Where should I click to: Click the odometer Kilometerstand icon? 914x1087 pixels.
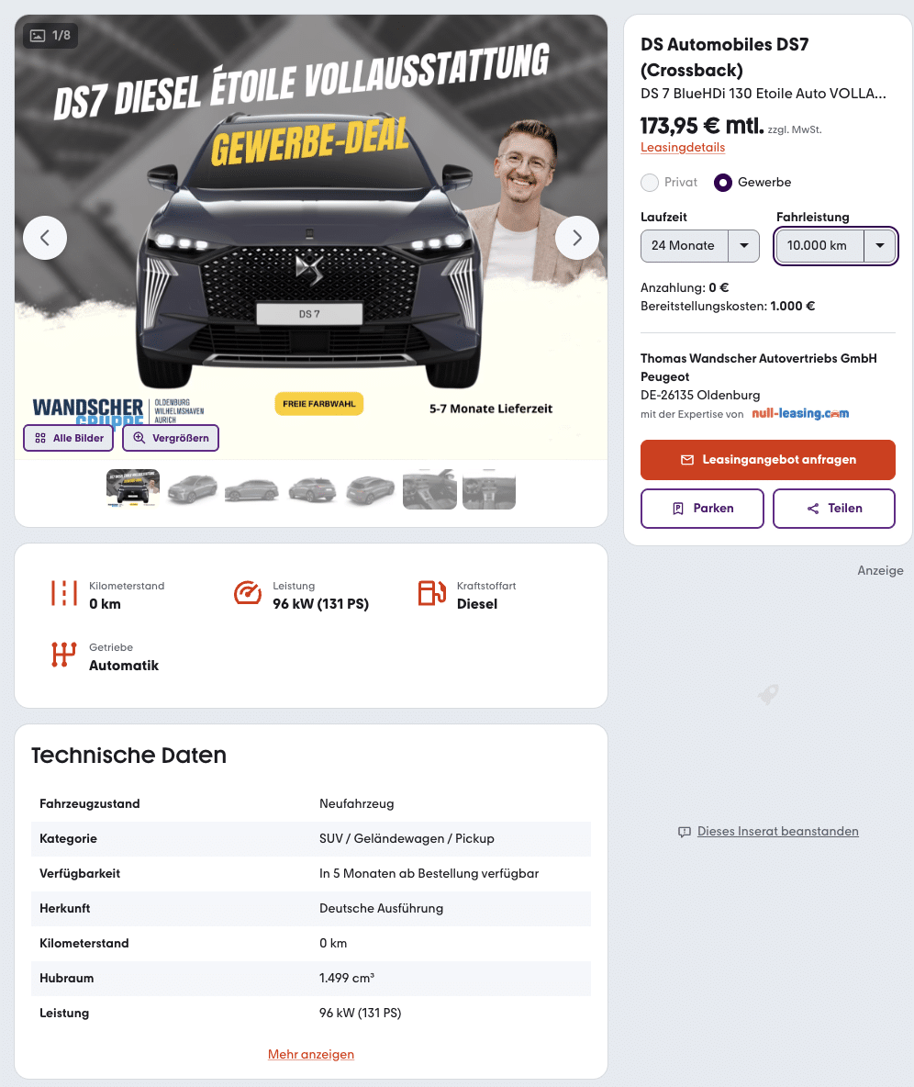63,593
